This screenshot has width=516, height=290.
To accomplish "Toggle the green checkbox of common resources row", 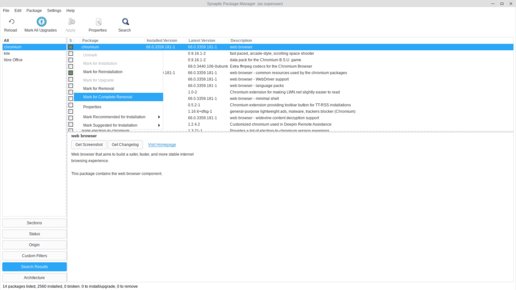I will click(x=71, y=72).
